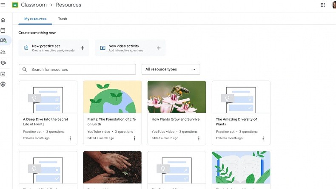336x189 pixels.
Task: Open the bee on flowers video thumbnail
Action: (x=177, y=97)
